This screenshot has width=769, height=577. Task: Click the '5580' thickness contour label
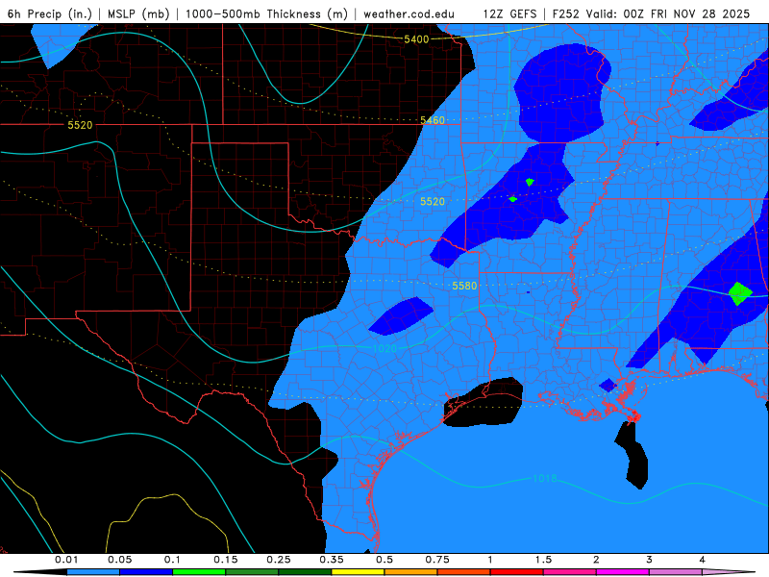[464, 286]
